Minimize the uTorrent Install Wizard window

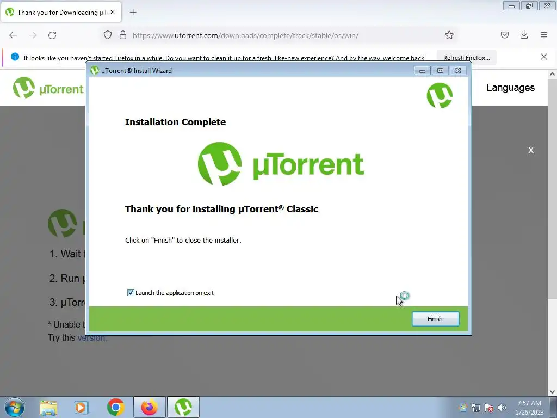click(422, 71)
